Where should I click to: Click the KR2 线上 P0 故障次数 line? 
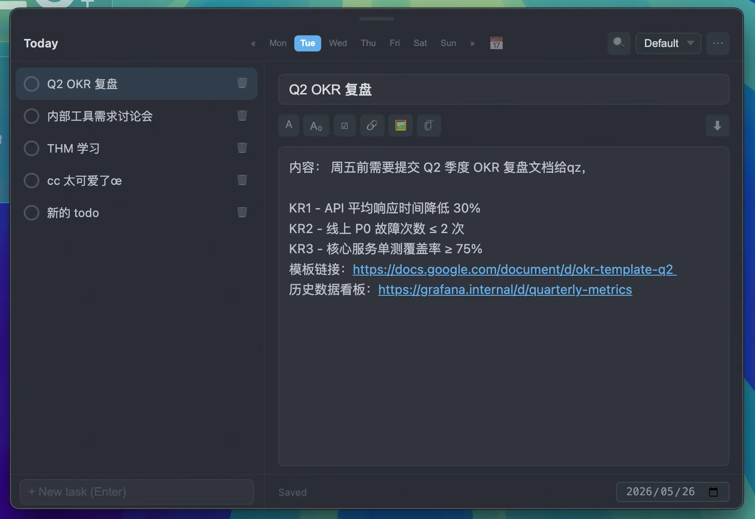(x=377, y=229)
